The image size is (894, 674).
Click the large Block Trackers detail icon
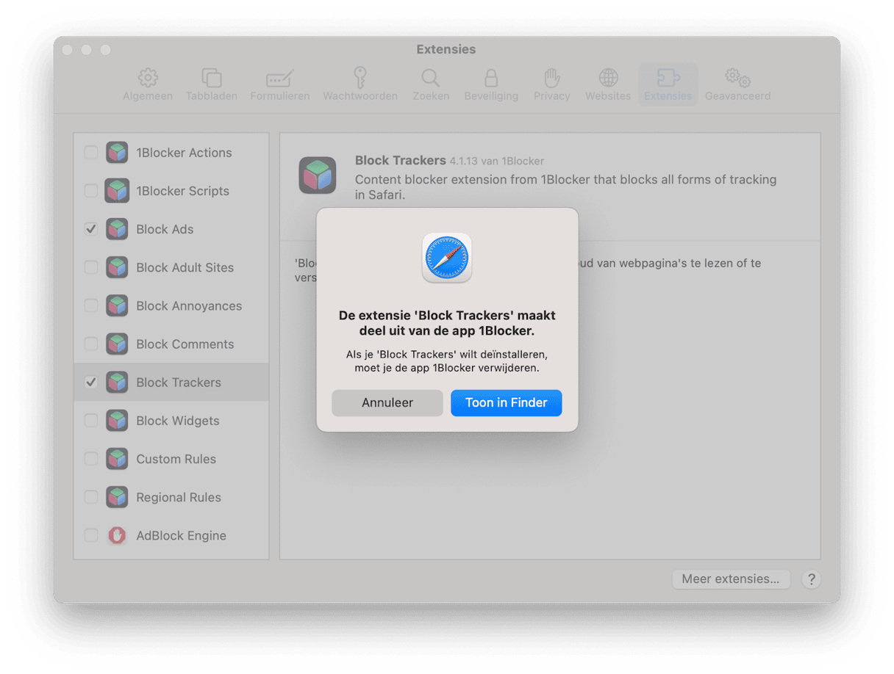[318, 175]
